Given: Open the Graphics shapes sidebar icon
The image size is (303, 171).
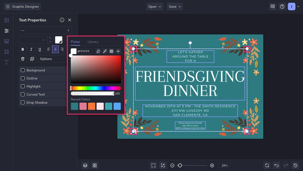Looking at the screenshot, I should (x=6, y=52).
